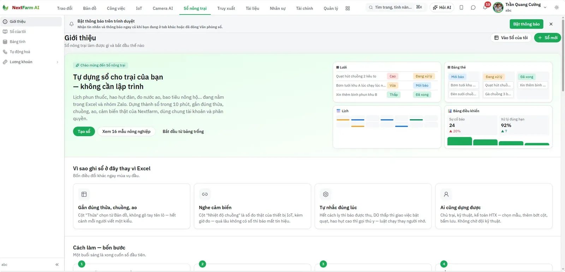Click the Lịch calendar preview card
The height and width of the screenshot is (272, 565).
point(387,127)
